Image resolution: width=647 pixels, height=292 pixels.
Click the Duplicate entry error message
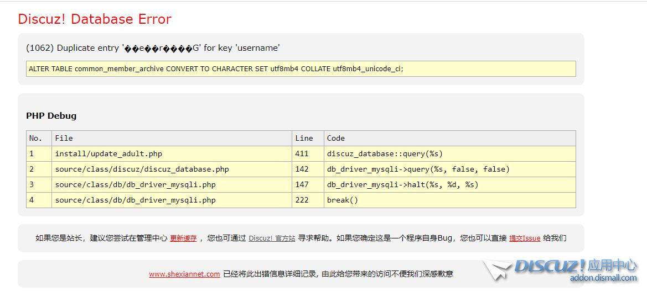click(x=153, y=48)
